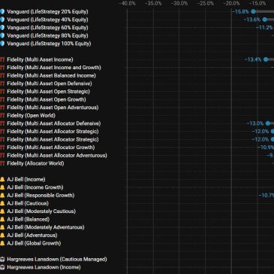The image size is (274, 274).
Task: Click the bell icon beside AJ Bell Moderately Cautious
Action: click(x=2, y=212)
